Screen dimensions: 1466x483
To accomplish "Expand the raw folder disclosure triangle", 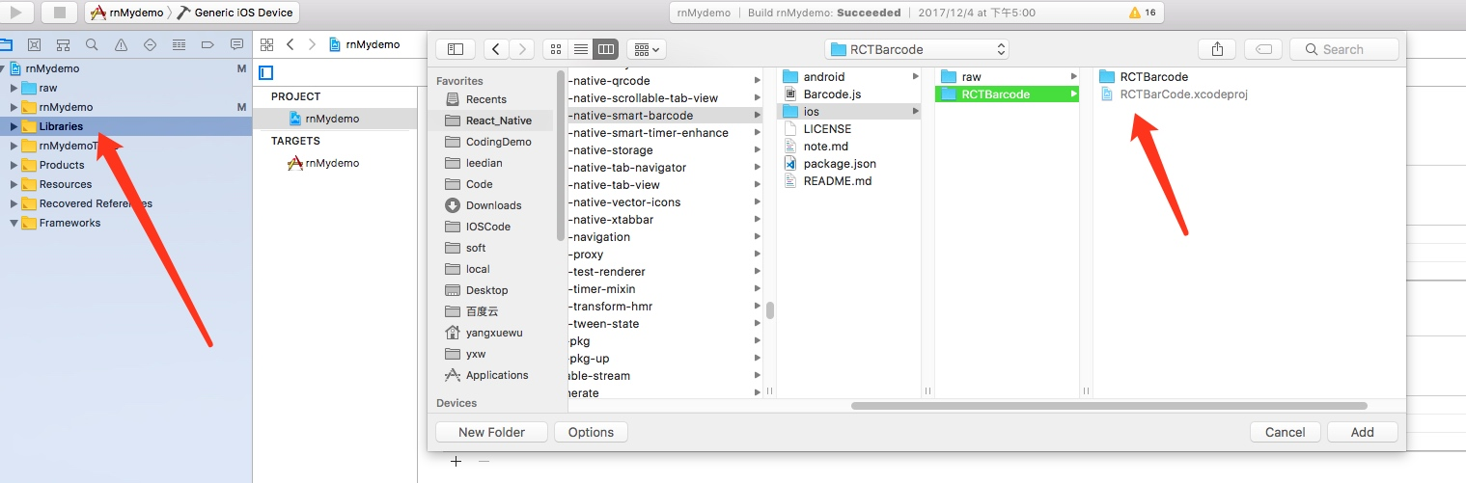I will 14,88.
